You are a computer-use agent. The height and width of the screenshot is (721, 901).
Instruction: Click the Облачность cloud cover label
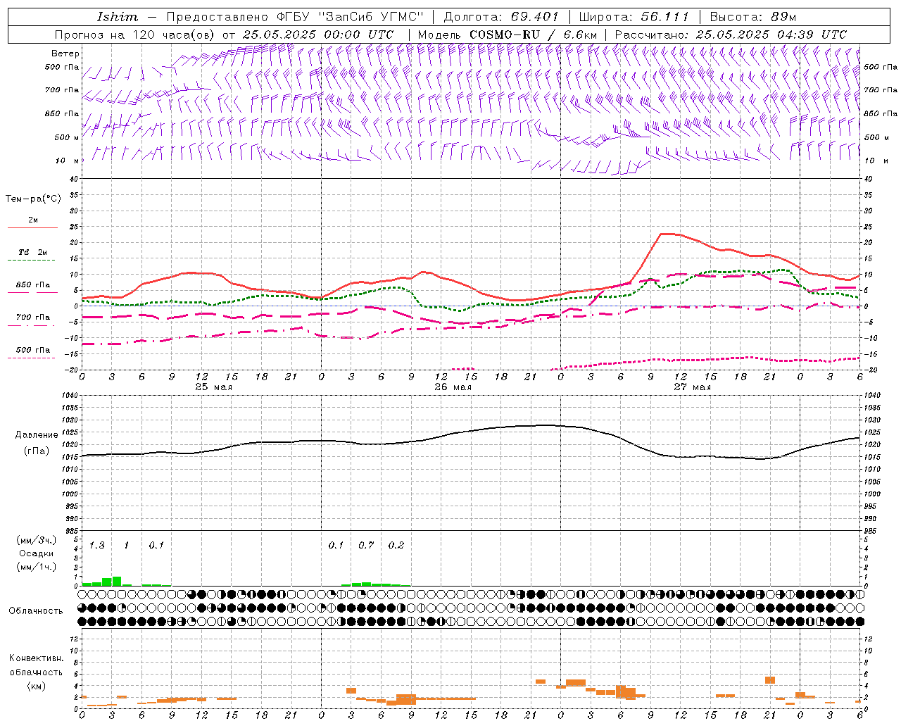36,611
